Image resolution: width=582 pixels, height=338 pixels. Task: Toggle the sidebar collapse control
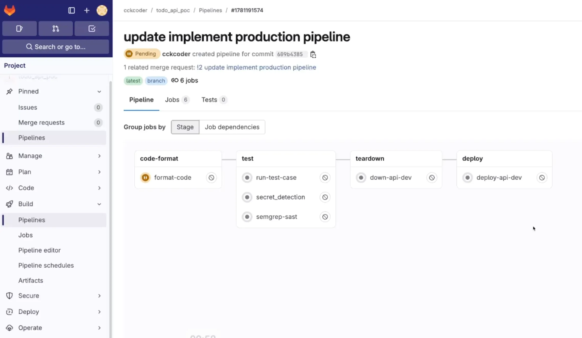coord(72,10)
